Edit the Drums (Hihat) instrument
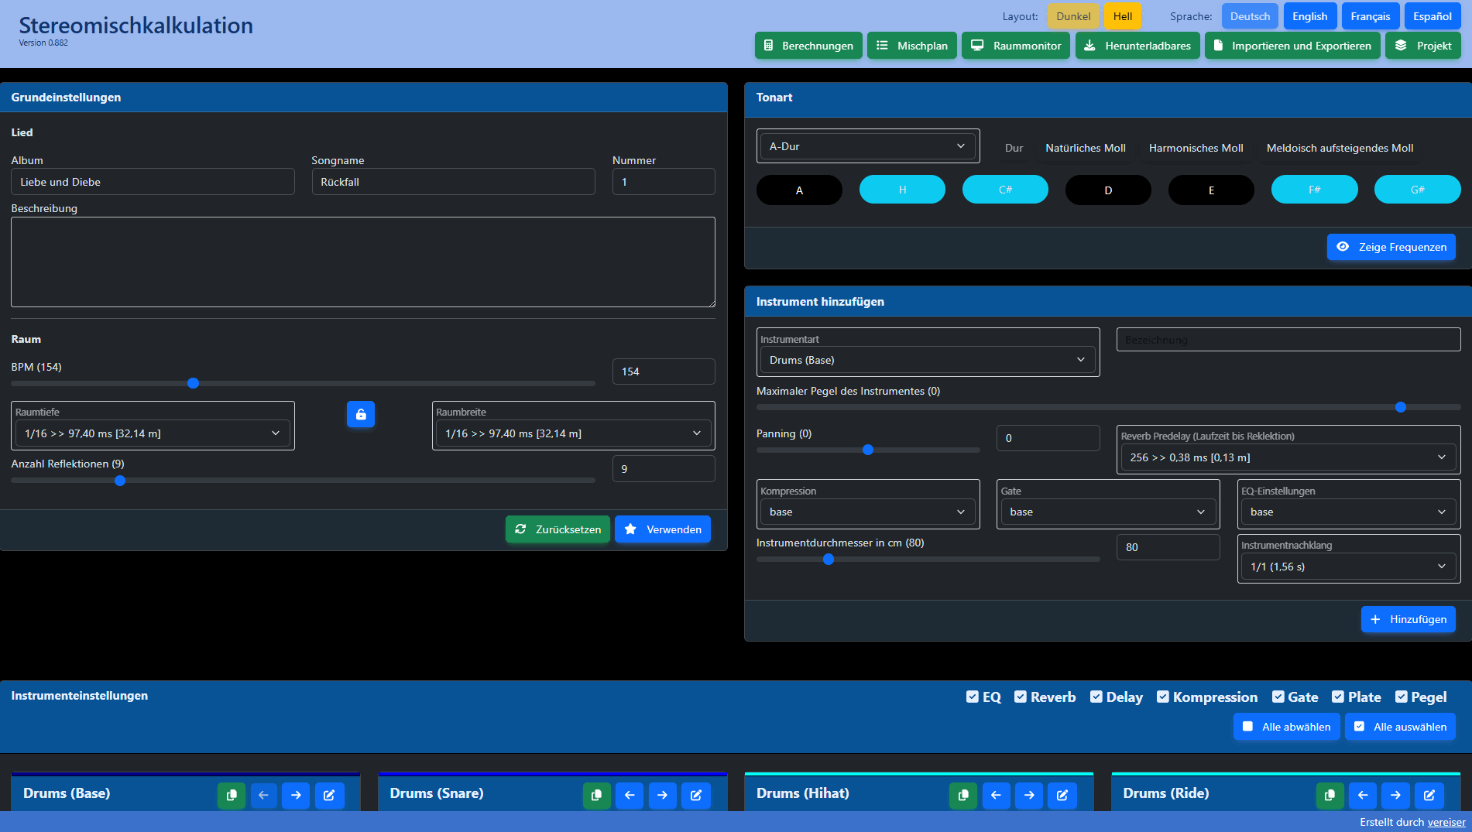Screen dimensions: 1472x832 click(1062, 795)
